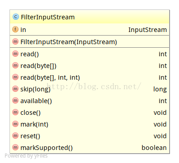Click the boolean return type of markSupported
This screenshot has height=163, width=179.
pos(154,148)
